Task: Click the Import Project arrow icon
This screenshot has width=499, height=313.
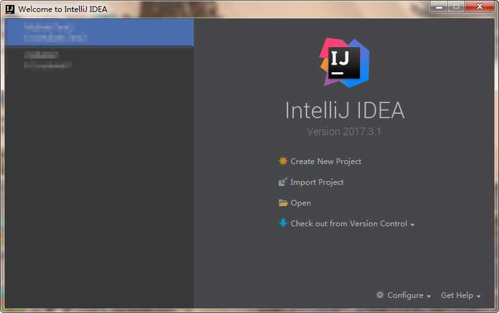Action: tap(283, 182)
